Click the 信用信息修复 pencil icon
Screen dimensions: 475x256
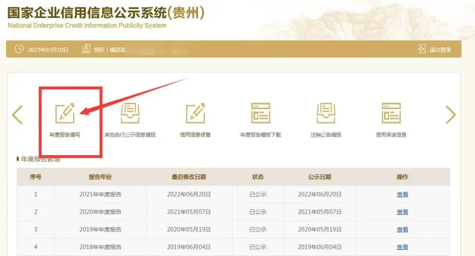tap(195, 113)
